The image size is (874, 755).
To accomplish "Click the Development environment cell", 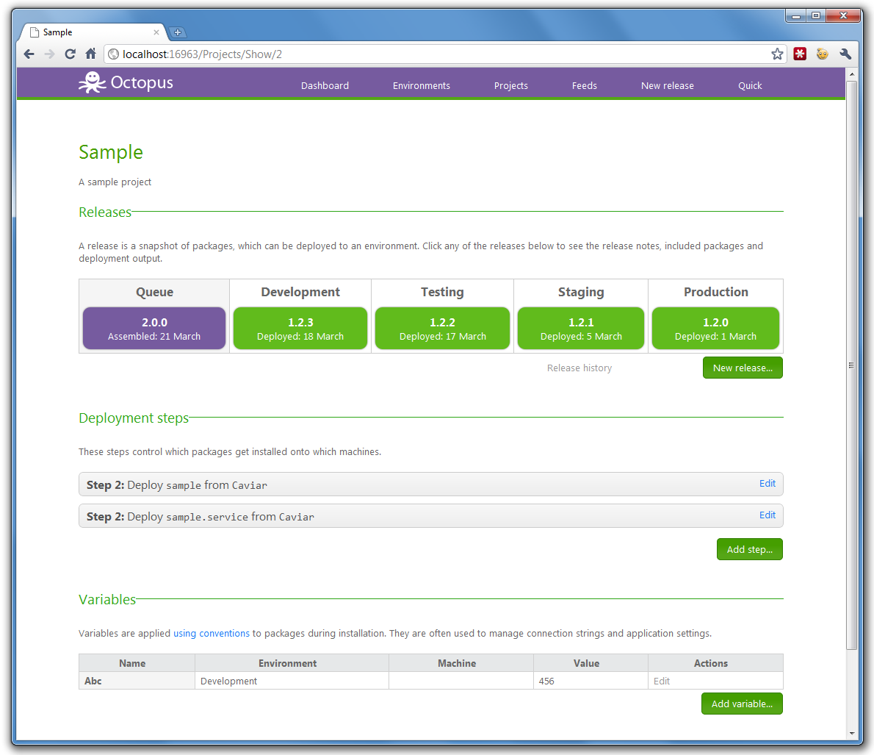I will [x=292, y=681].
